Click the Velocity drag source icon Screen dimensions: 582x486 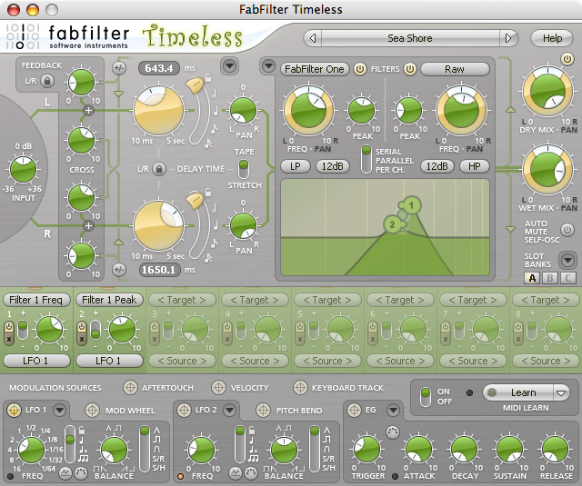pyautogui.click(x=218, y=387)
